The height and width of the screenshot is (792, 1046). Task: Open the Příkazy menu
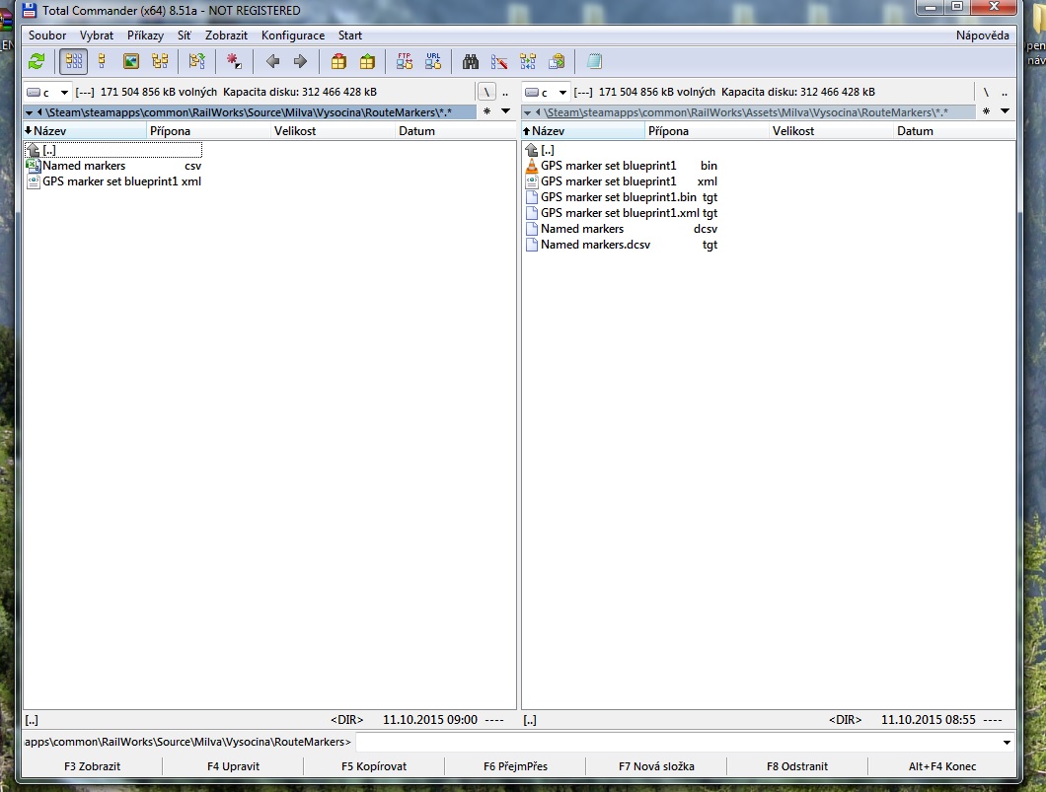(x=145, y=36)
